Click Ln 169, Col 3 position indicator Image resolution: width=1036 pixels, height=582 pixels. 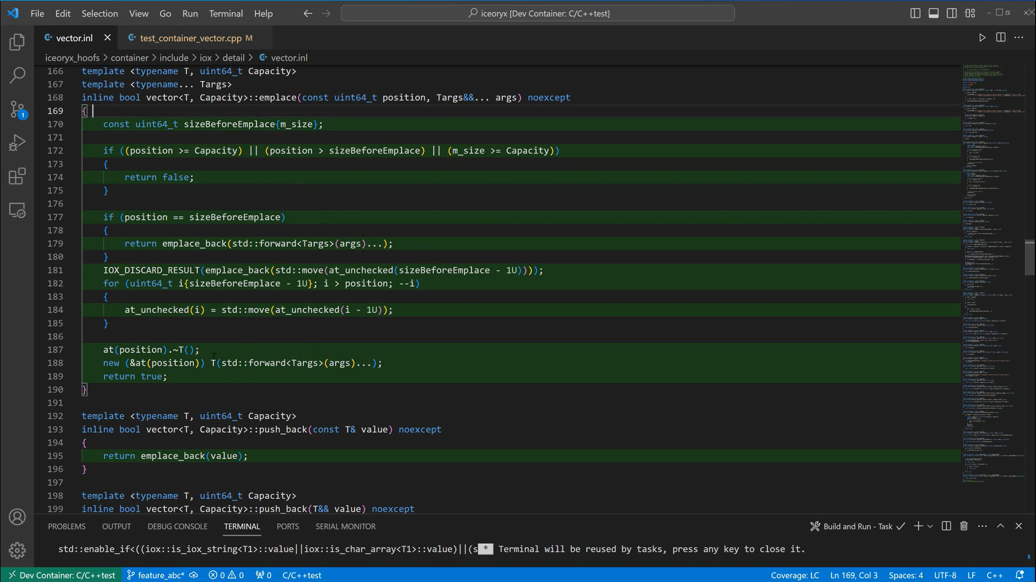(x=854, y=575)
